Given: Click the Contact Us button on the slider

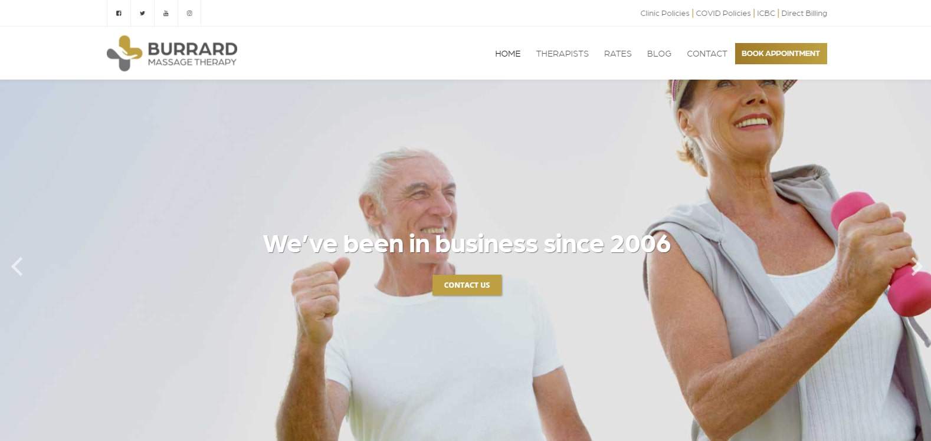Looking at the screenshot, I should (x=467, y=285).
